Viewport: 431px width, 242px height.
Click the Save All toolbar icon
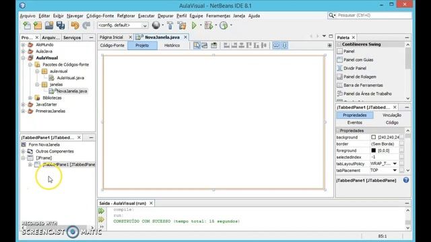coord(61,26)
